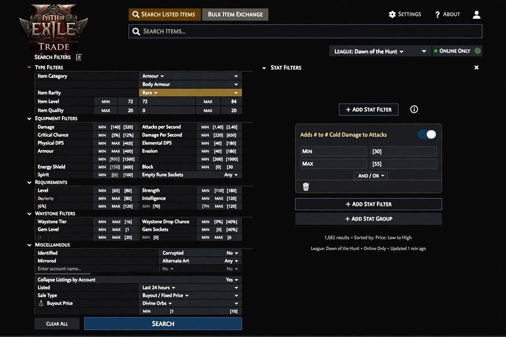Screen dimensions: 506x337
Task: Toggle the Adds Cold Damage to Attacks switch
Action: [x=427, y=134]
